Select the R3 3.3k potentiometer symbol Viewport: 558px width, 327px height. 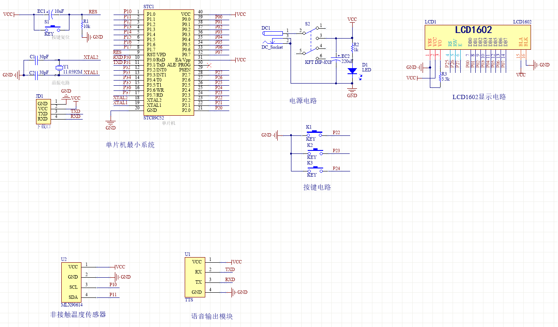[440, 78]
